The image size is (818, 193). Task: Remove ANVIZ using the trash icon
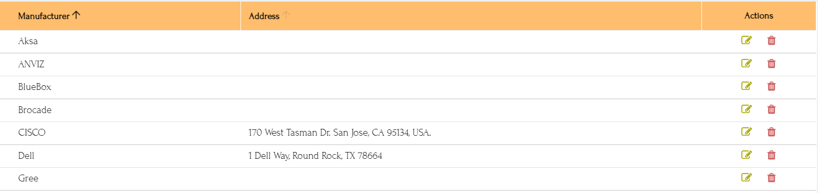[771, 64]
